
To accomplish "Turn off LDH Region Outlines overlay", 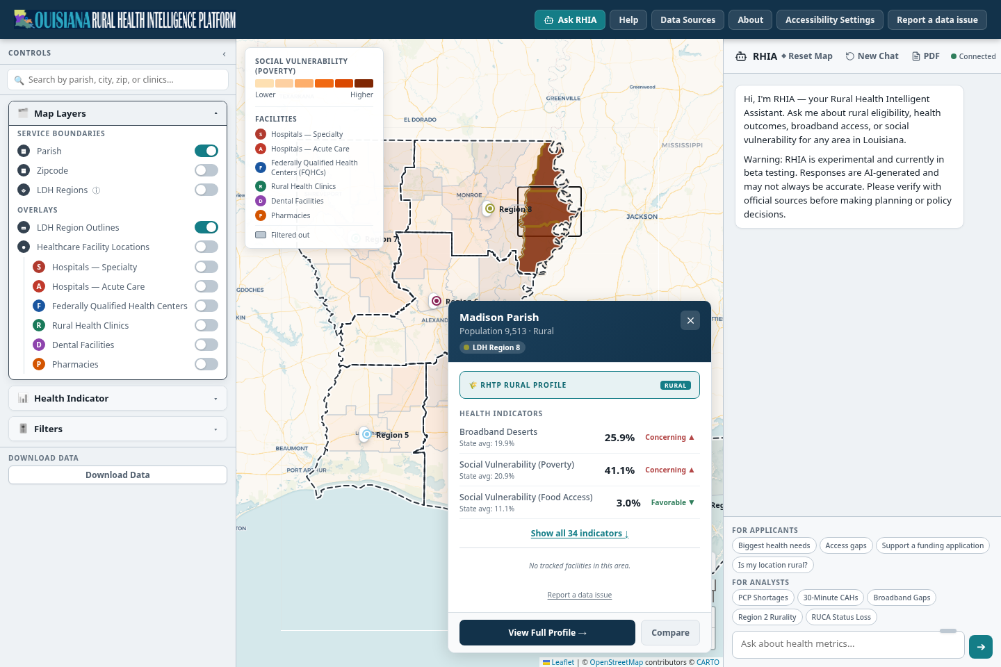I will click(206, 227).
